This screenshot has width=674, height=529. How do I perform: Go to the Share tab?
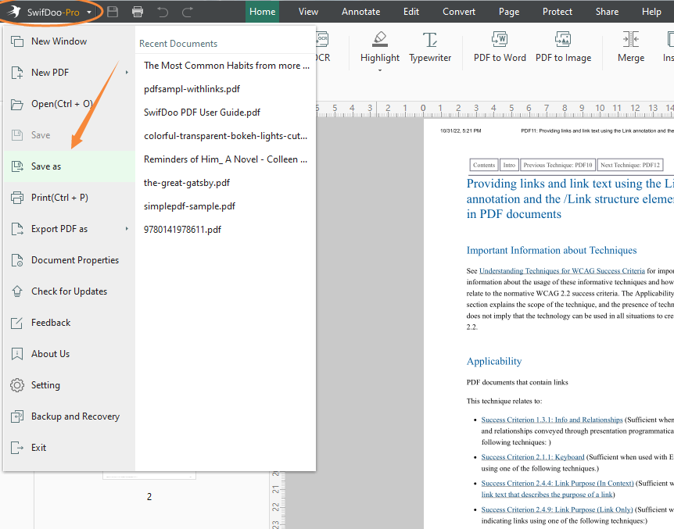[607, 12]
